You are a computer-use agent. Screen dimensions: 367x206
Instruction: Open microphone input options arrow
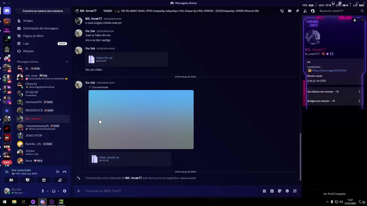tap(47, 191)
